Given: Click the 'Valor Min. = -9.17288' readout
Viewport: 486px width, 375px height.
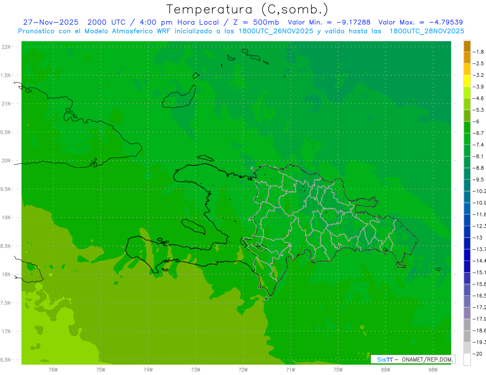Looking at the screenshot, I should [x=328, y=22].
